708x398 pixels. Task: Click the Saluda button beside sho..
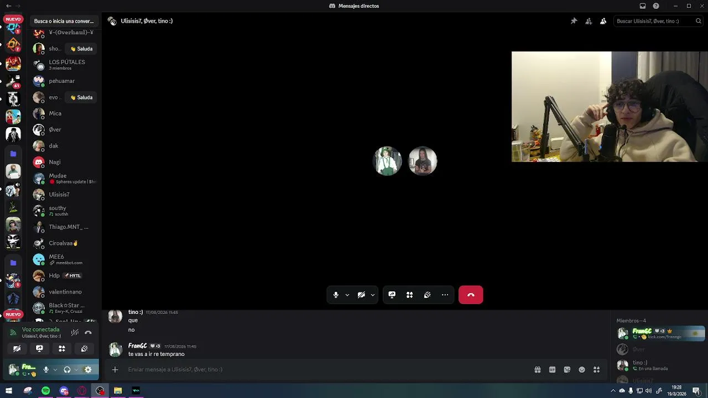point(81,49)
